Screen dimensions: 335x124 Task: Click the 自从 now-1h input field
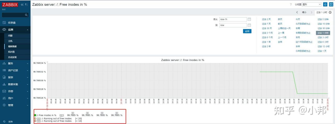click(233, 19)
